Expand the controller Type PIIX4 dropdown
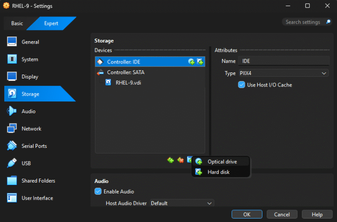The width and height of the screenshot is (337, 222). pyautogui.click(x=283, y=73)
